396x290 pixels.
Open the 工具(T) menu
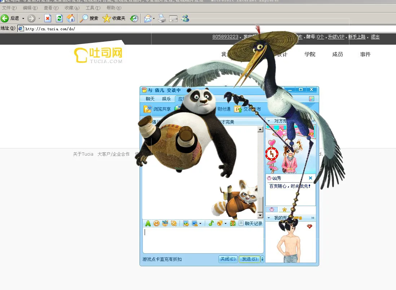93,8
